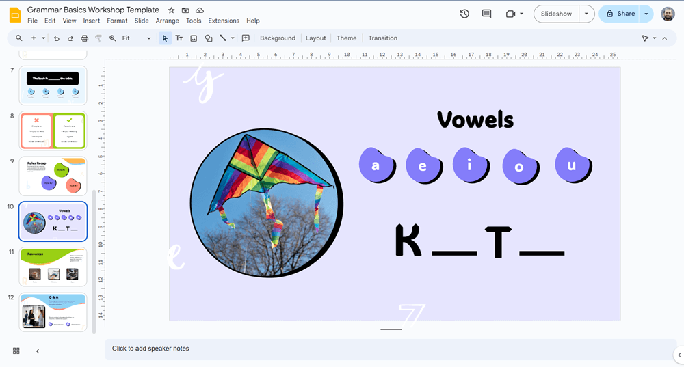684x367 pixels.
Task: Open the Arrange menu
Action: click(x=167, y=21)
